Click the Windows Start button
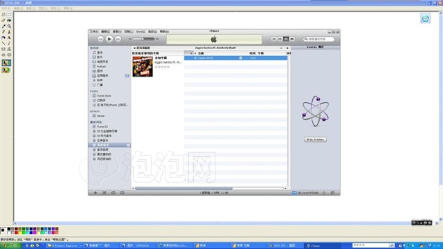 11,246
